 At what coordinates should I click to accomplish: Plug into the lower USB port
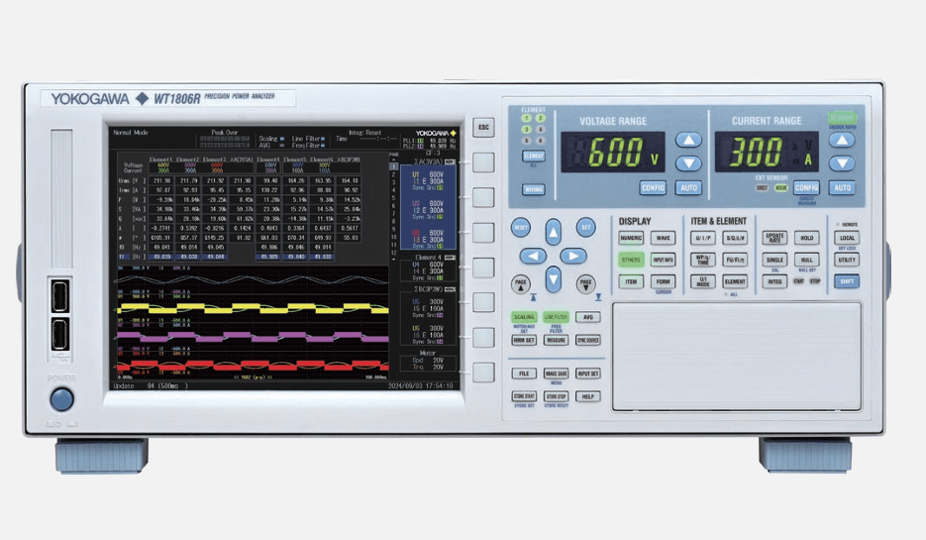click(59, 334)
